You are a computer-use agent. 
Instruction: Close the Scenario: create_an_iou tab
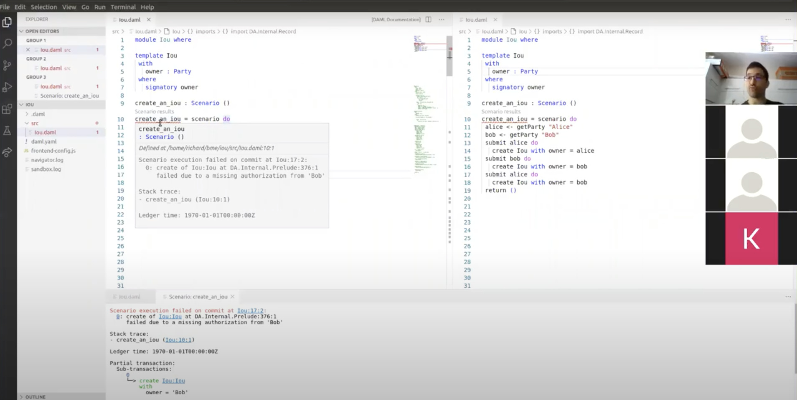233,297
